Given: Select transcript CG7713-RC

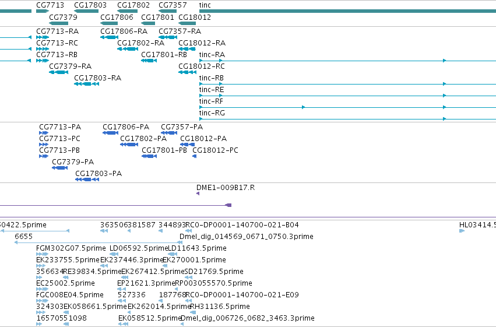Looking at the screenshot, I should [x=43, y=49].
